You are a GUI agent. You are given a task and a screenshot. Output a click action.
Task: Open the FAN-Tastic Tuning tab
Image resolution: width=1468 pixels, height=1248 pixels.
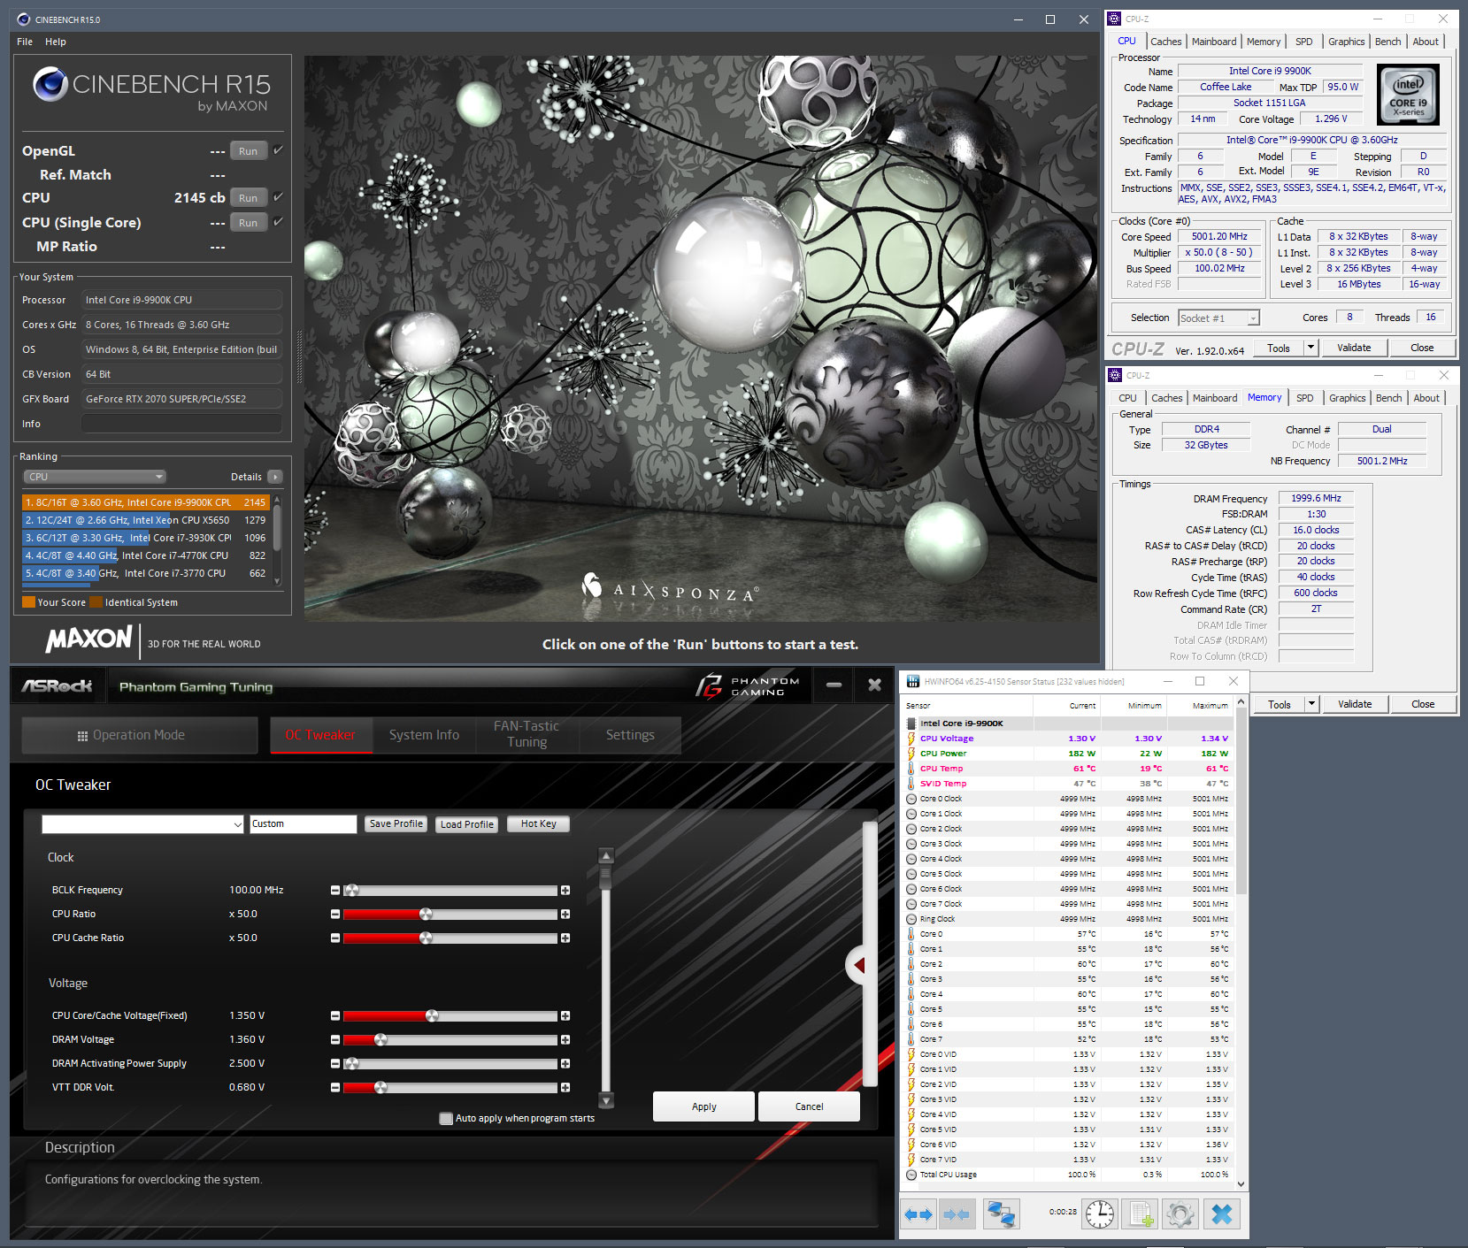point(526,734)
